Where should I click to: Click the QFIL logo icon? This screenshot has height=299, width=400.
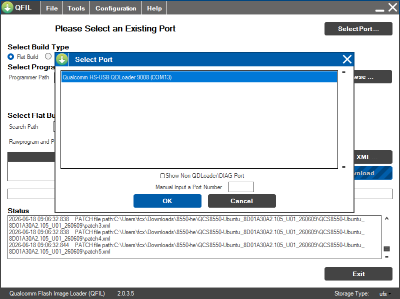click(7, 7)
